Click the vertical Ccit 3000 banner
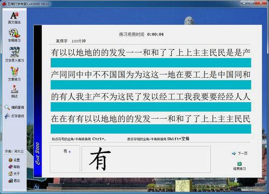The width and height of the screenshot is (269, 194). 38,101
